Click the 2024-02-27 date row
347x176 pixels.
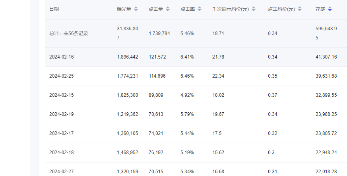click(x=61, y=172)
